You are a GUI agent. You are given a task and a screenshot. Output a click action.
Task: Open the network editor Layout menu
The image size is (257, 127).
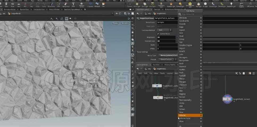[x=170, y=73]
